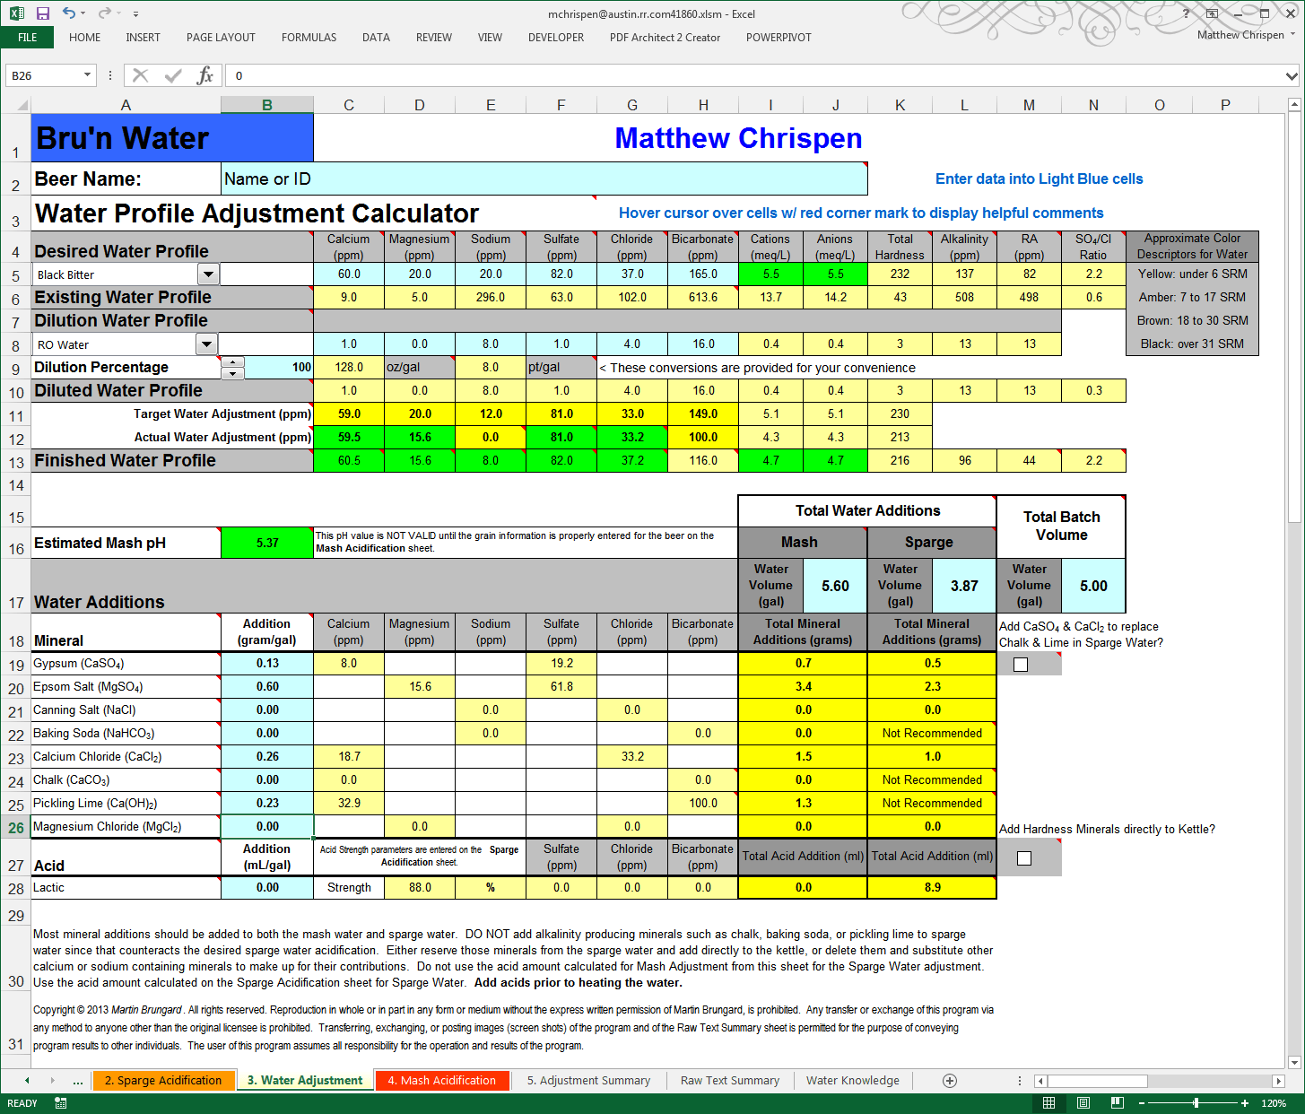The height and width of the screenshot is (1114, 1305).
Task: Check the sparge water CaSO4 replacement box
Action: (1020, 664)
